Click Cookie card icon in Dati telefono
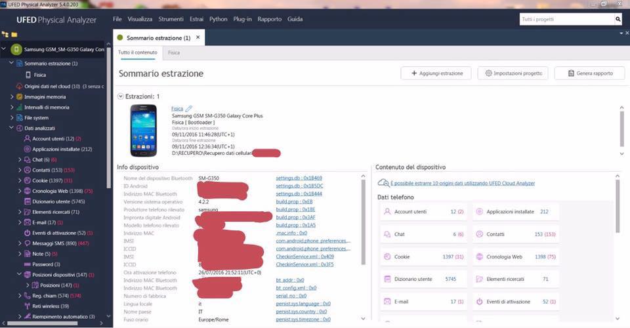 pyautogui.click(x=387, y=256)
